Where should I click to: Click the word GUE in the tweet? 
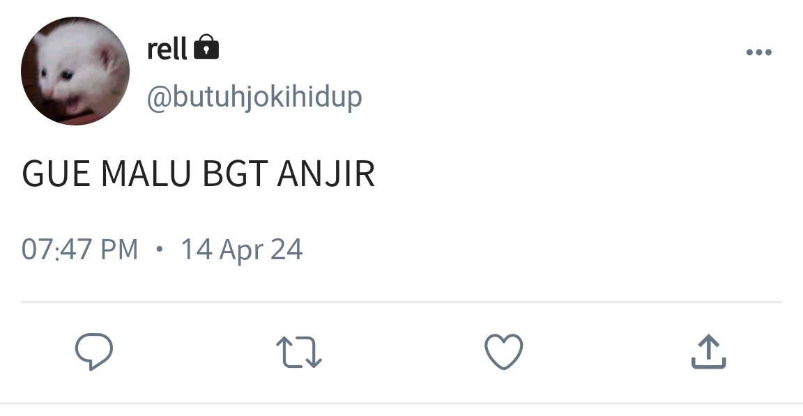coord(56,174)
